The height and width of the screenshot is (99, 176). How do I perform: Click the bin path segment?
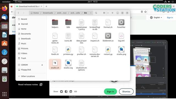tap(86, 13)
